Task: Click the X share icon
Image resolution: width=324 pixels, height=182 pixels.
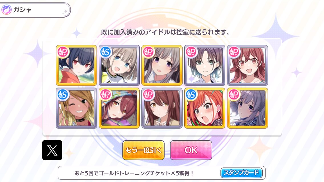Action: point(52,150)
